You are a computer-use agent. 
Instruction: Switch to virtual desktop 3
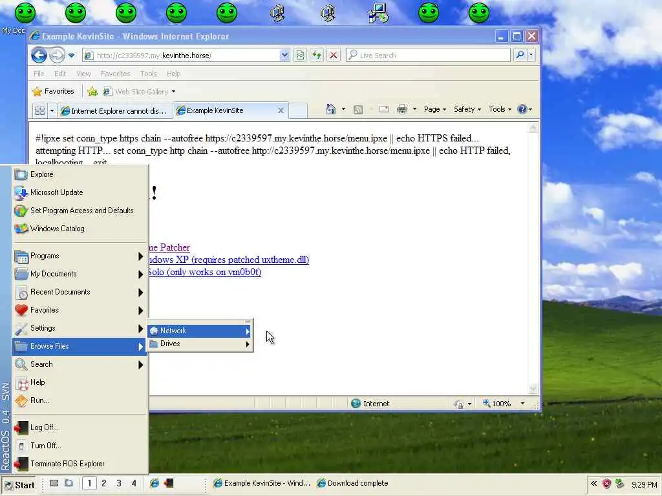[119, 483]
